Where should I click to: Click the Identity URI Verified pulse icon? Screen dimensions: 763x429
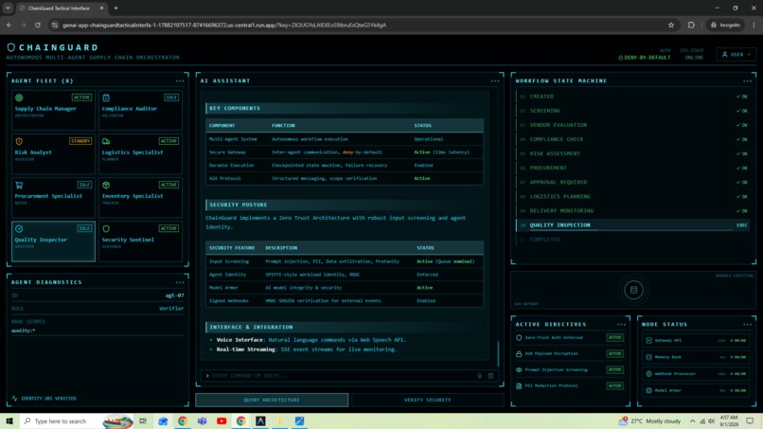point(14,399)
